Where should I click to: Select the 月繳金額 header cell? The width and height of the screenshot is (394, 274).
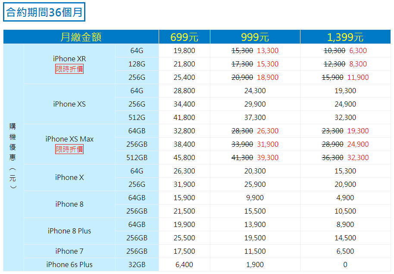click(81, 37)
